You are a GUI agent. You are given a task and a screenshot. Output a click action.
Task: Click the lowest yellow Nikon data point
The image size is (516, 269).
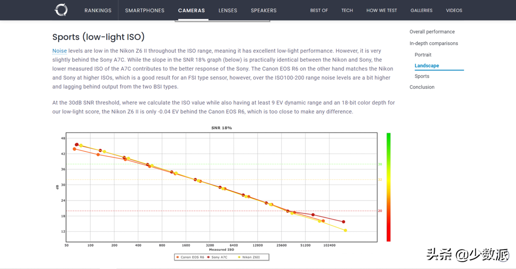coord(345,230)
